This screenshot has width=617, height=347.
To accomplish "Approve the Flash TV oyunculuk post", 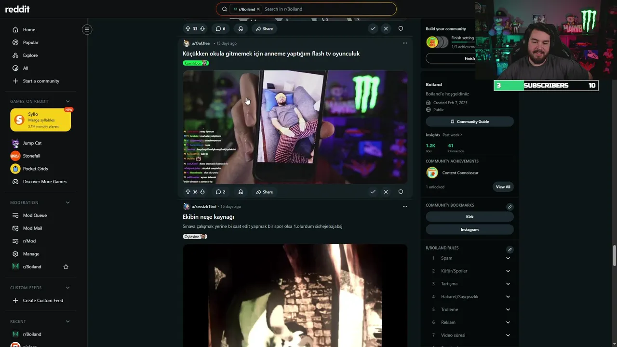I will pos(373,192).
